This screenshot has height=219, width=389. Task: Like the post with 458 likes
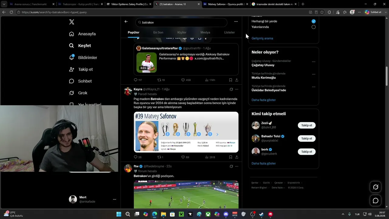coord(186,80)
